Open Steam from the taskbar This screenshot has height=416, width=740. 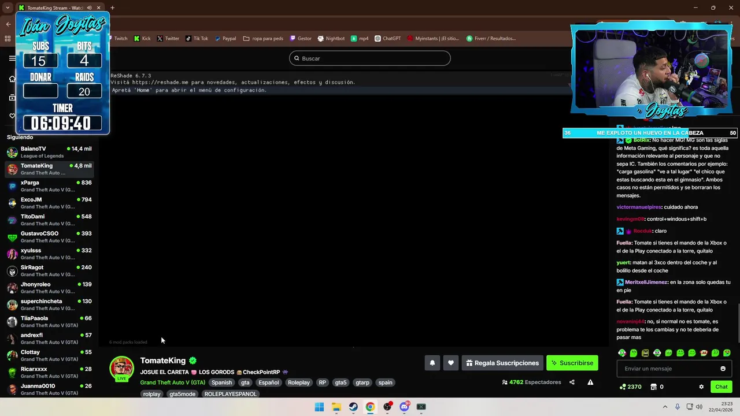[353, 407]
